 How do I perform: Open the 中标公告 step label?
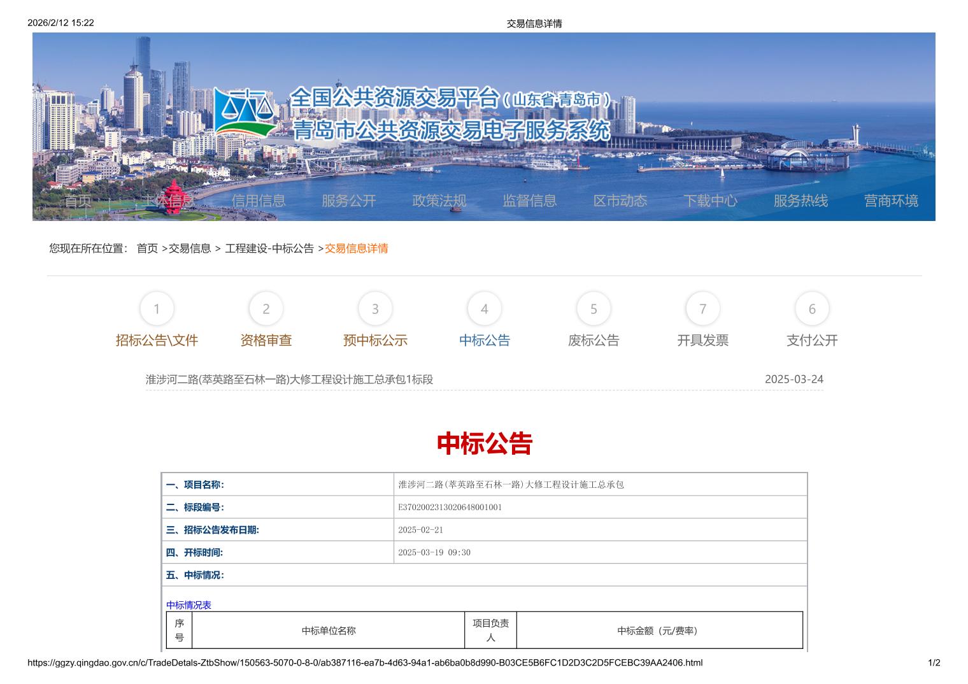coord(485,340)
